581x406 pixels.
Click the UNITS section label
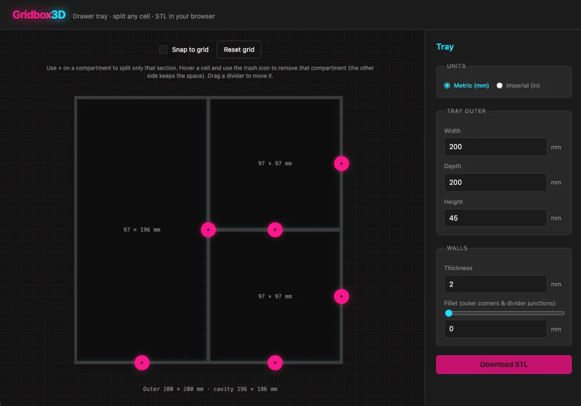click(456, 66)
